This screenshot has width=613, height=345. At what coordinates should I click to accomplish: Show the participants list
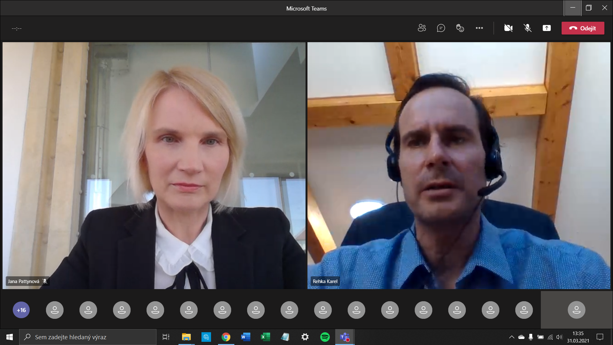click(x=422, y=28)
